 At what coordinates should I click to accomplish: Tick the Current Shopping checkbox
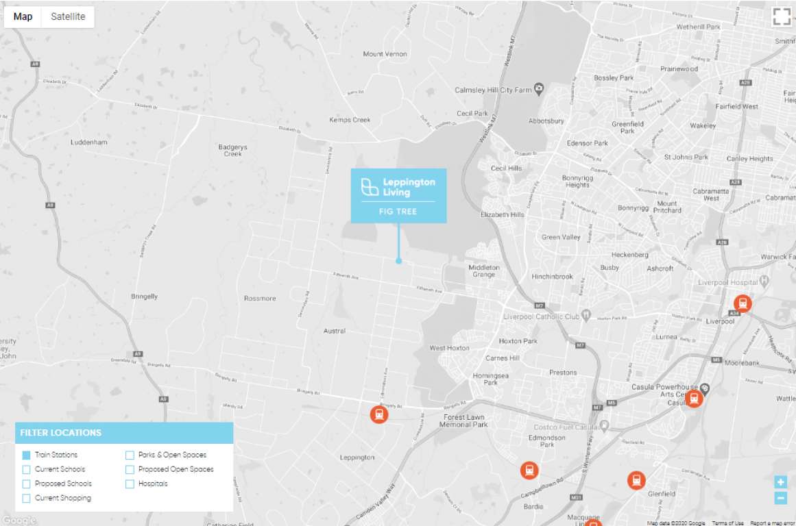pos(26,498)
